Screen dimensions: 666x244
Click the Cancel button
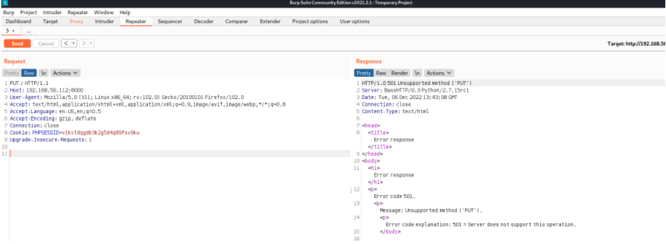point(46,43)
